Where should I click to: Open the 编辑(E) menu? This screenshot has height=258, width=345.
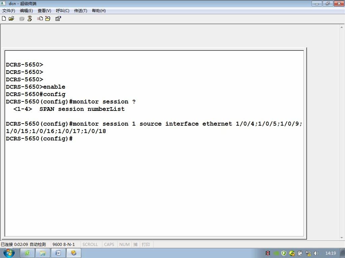coord(26,10)
